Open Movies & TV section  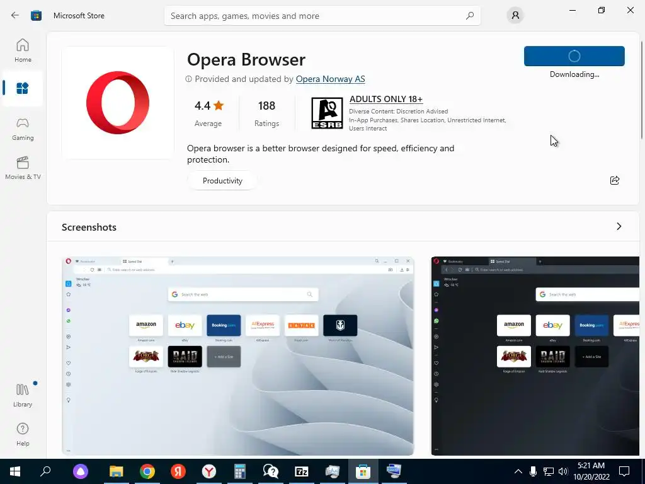[23, 168]
